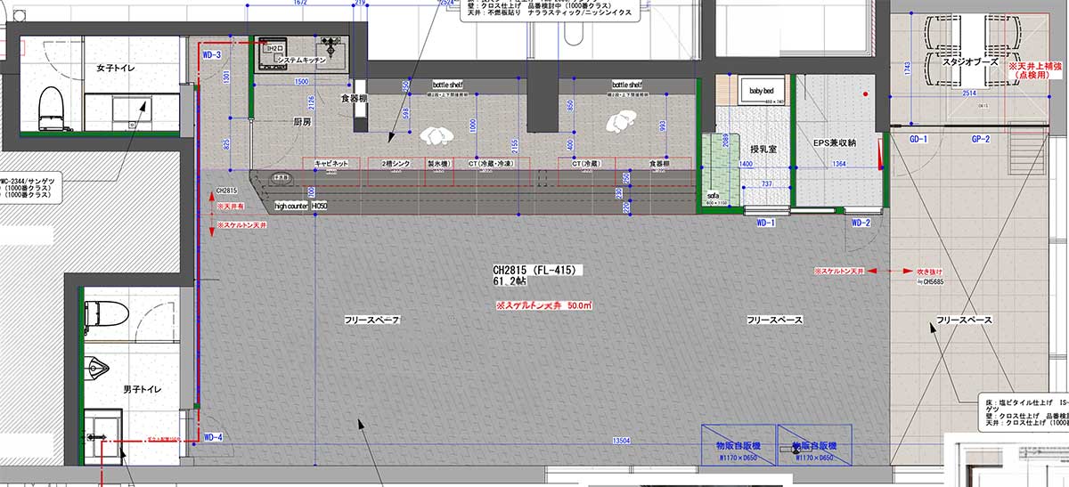This screenshot has width=1069, height=487.
Task: Select the 製氷機 equipment box
Action: [x=437, y=165]
